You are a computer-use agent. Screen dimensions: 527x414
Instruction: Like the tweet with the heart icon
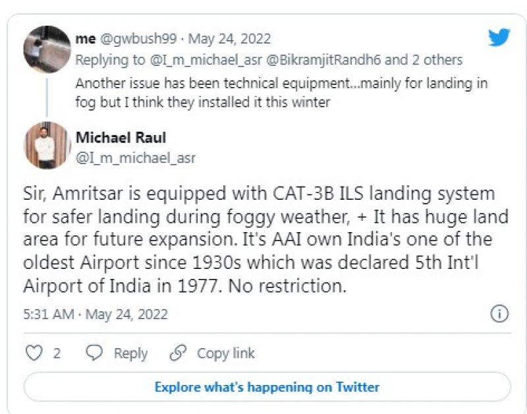click(34, 353)
